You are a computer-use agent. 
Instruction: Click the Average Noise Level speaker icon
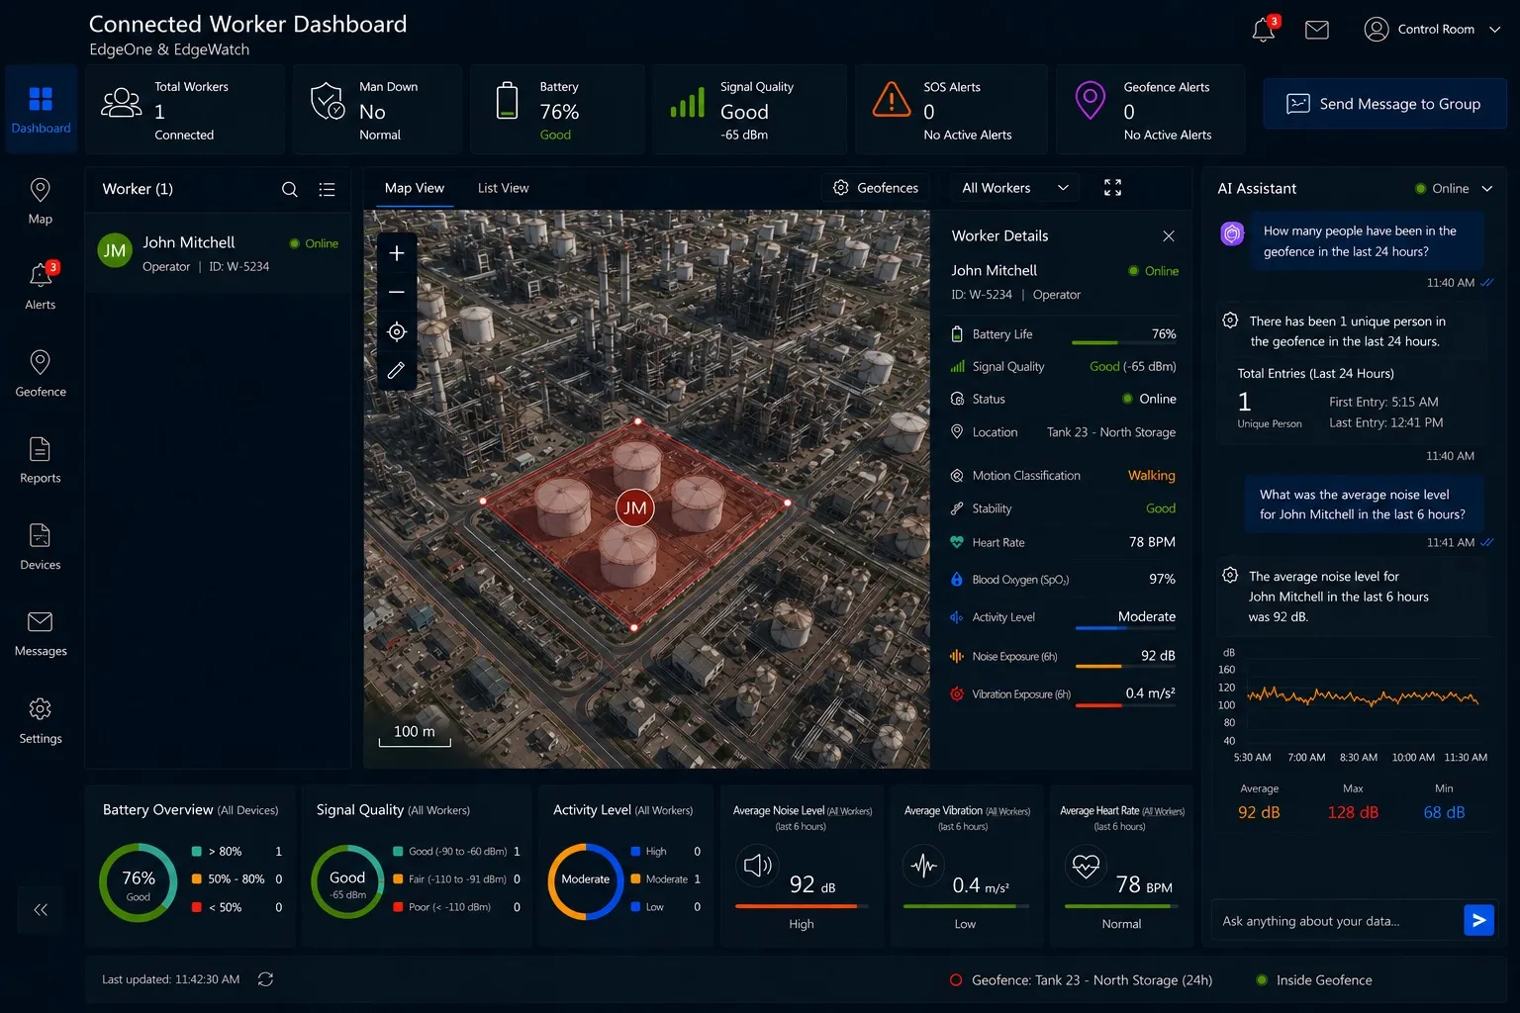[x=757, y=866]
